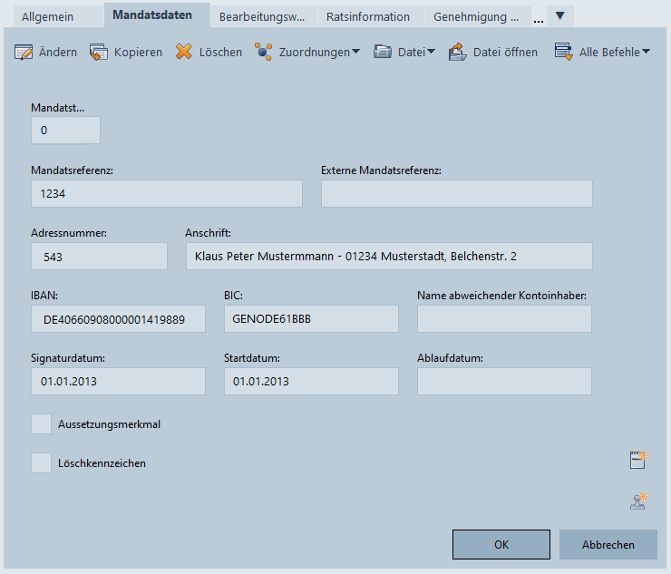Expand the Zuordnungen dropdown arrow

(x=355, y=52)
